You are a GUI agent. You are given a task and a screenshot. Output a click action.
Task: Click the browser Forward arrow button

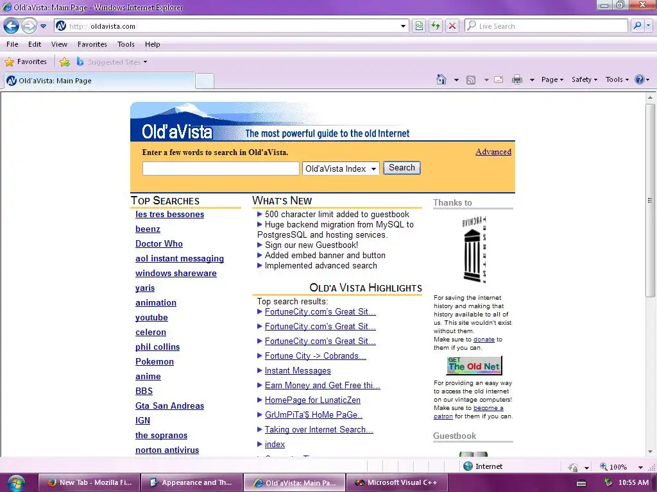point(28,26)
